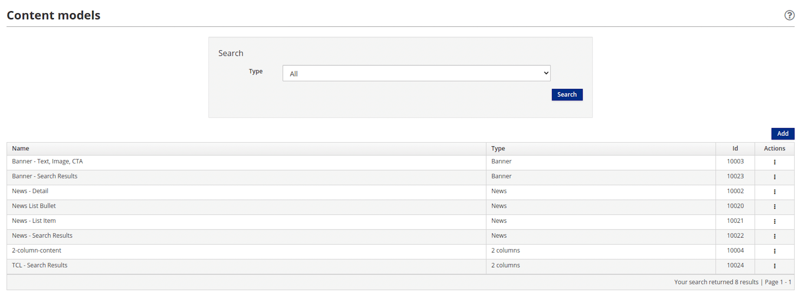Select the TCL - Search Results row name
802x299 pixels.
(x=40, y=265)
